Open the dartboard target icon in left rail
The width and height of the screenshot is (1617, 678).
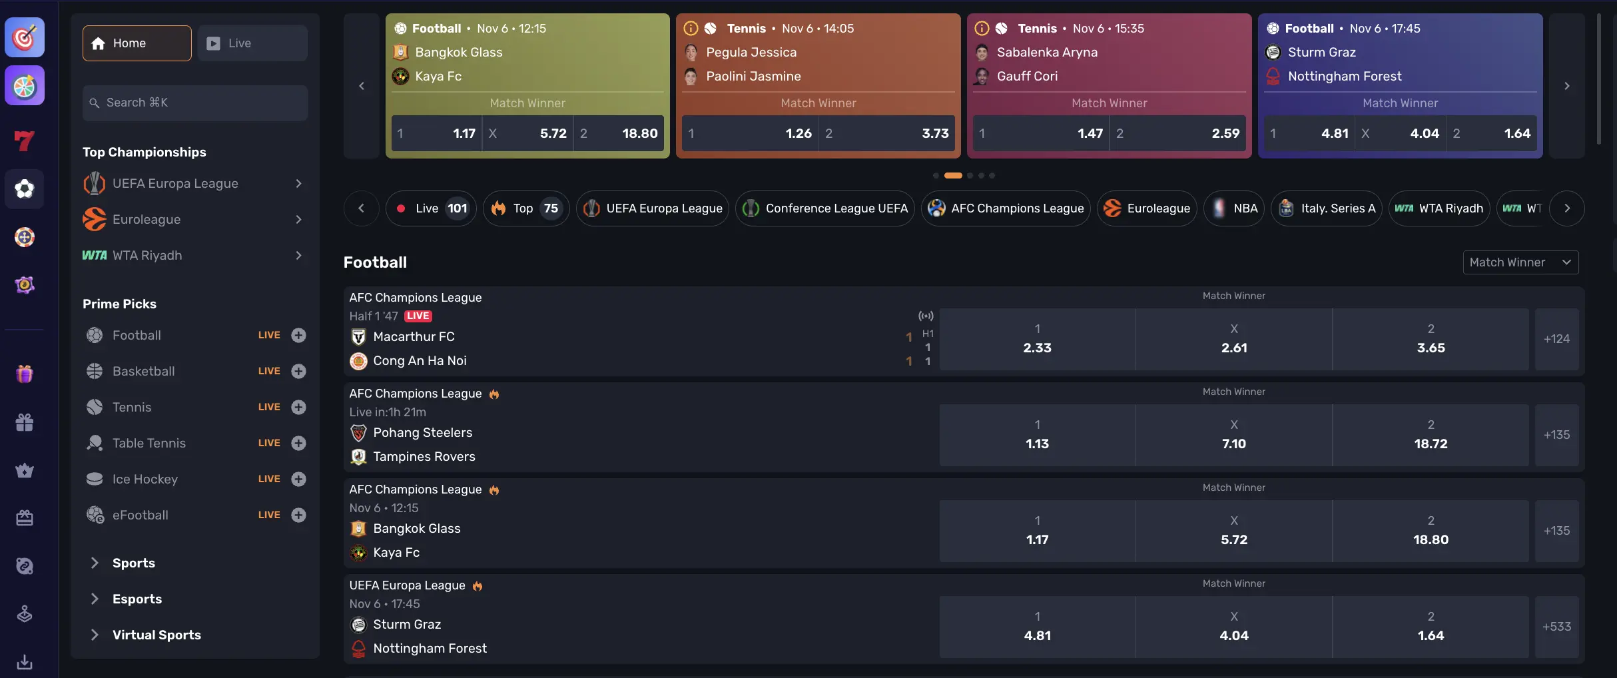(25, 37)
